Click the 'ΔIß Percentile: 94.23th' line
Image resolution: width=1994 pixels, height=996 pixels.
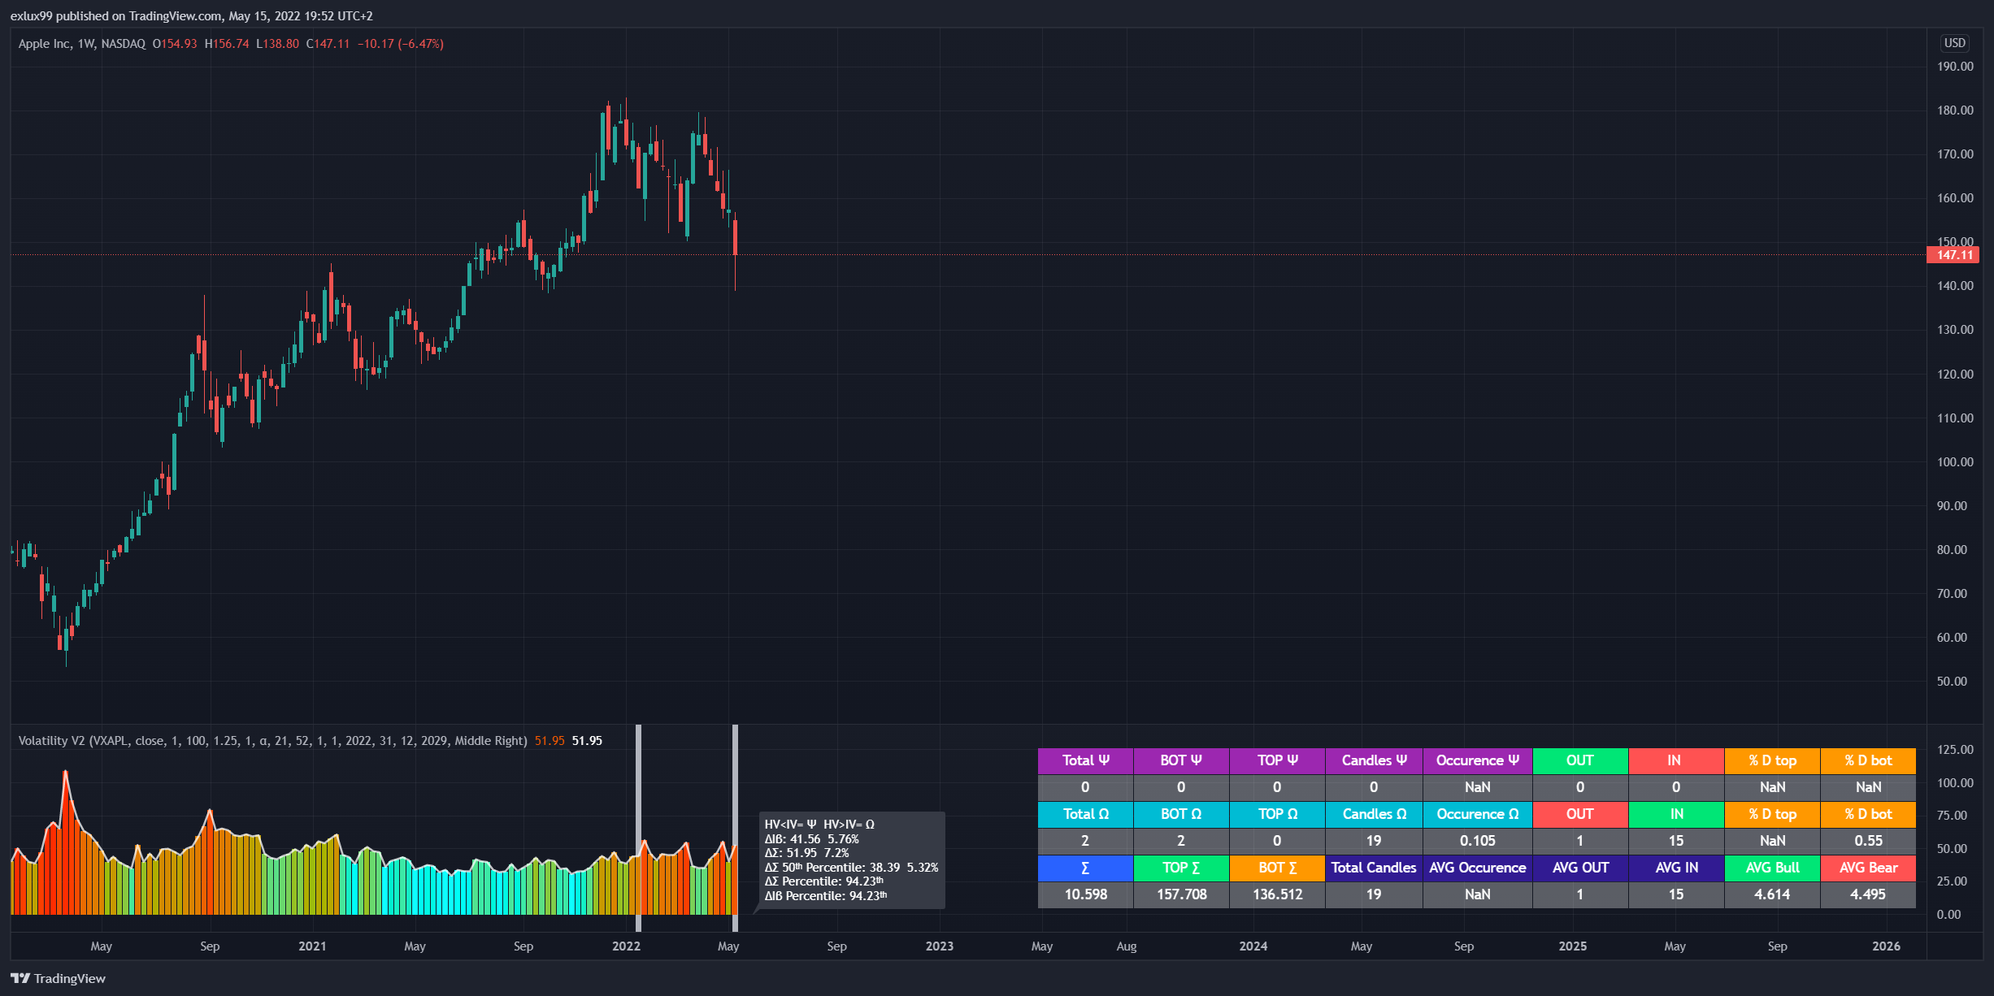coord(826,896)
